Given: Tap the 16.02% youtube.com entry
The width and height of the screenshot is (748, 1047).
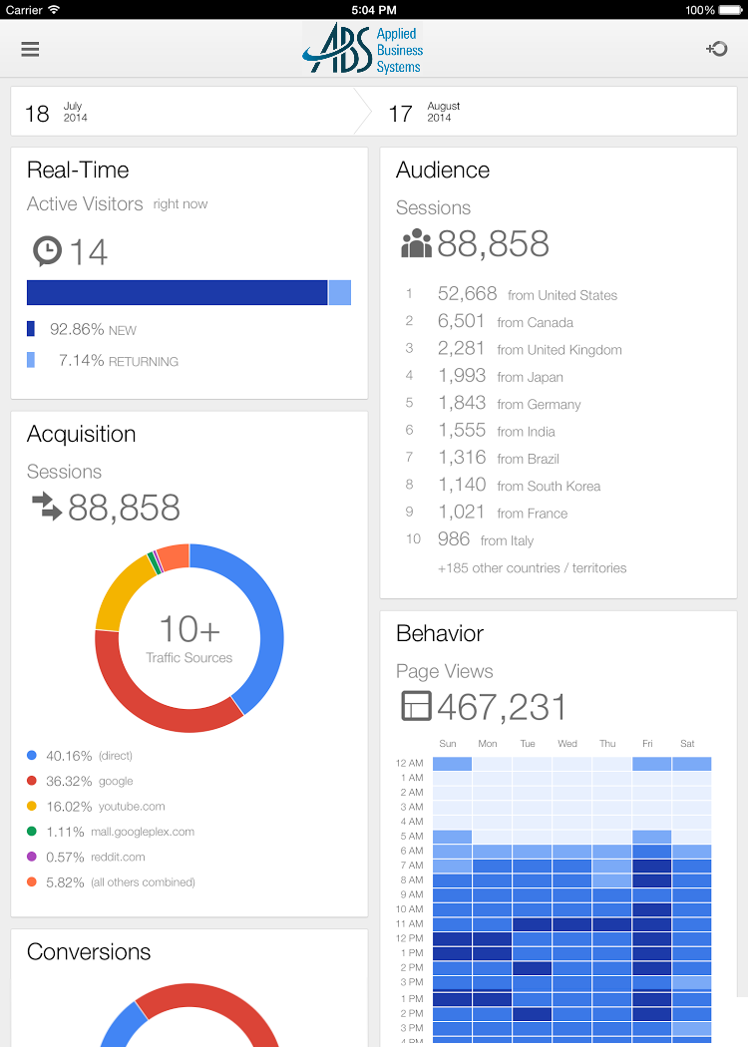Looking at the screenshot, I should coord(96,806).
